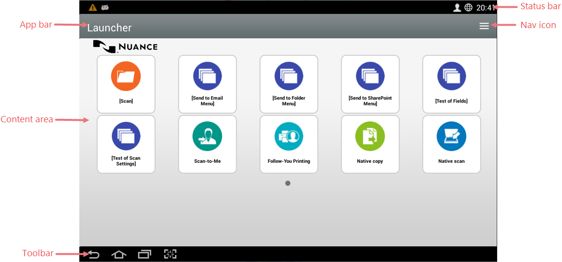This screenshot has width=562, height=262.
Task: Open the Send to SharePoint Menu tile
Action: (x=370, y=84)
